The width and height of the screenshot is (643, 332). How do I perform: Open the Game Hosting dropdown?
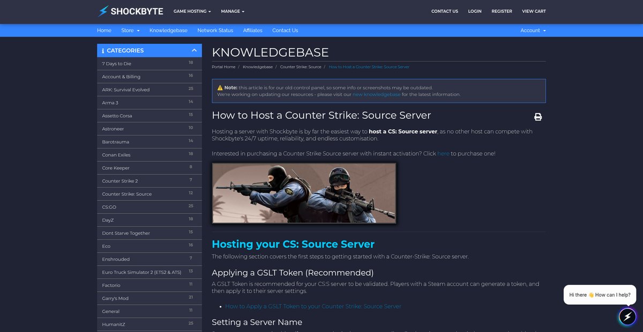pos(192,11)
